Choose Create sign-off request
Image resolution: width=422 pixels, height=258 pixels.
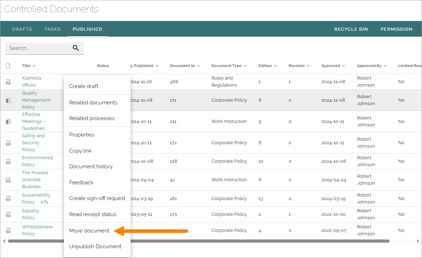click(x=97, y=198)
